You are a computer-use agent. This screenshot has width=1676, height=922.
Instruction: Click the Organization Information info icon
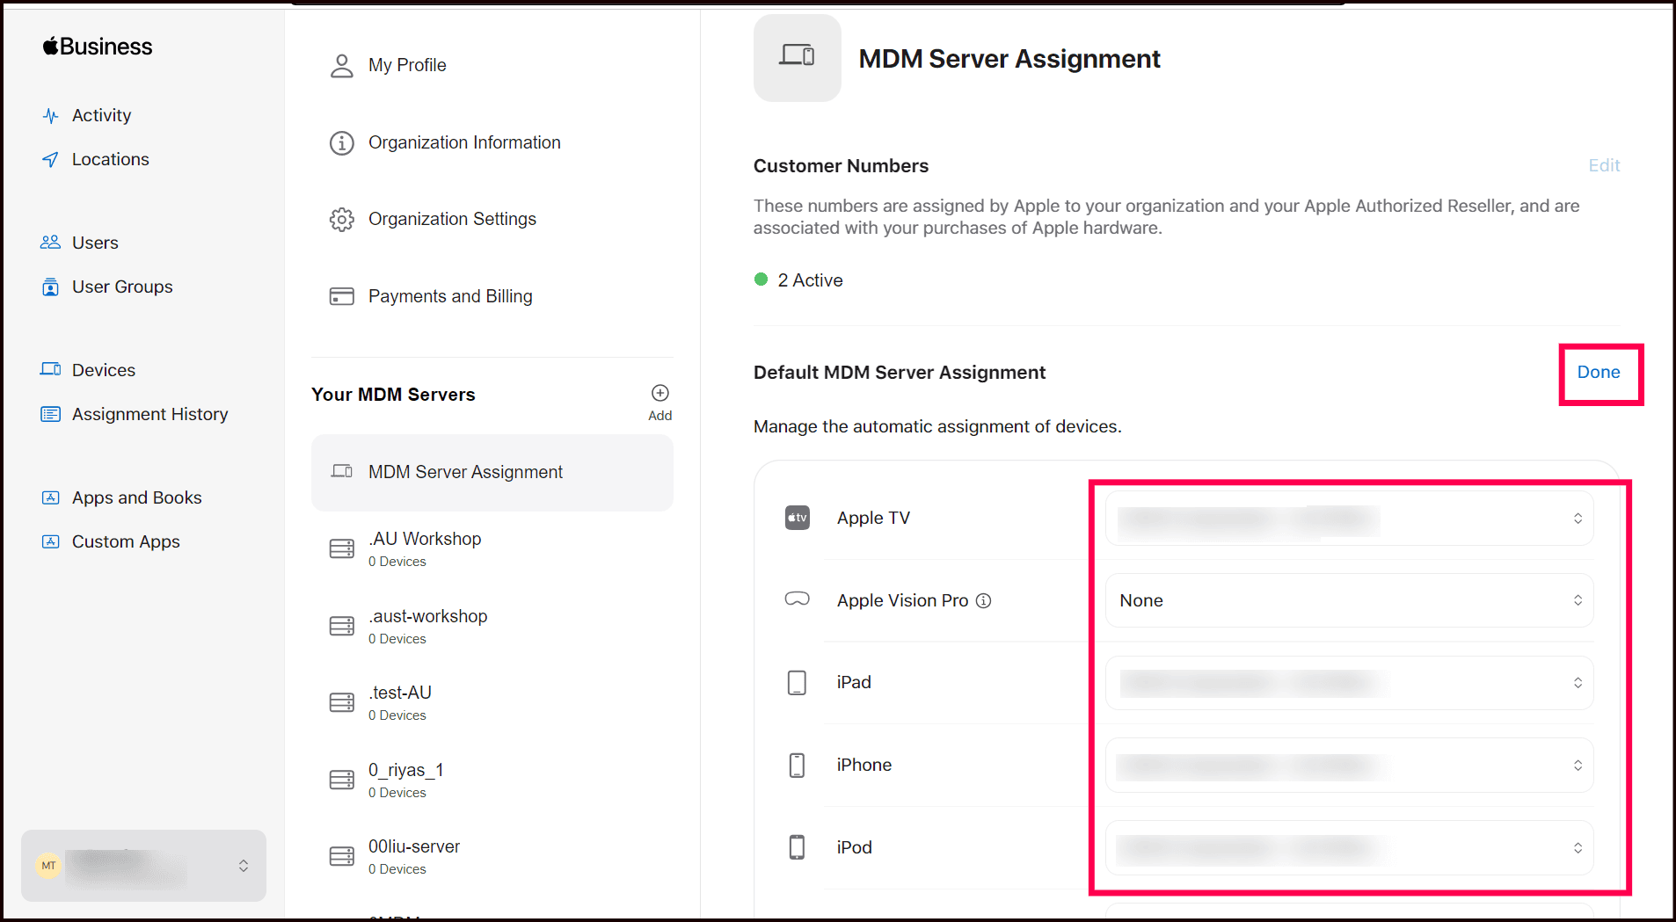coord(341,142)
